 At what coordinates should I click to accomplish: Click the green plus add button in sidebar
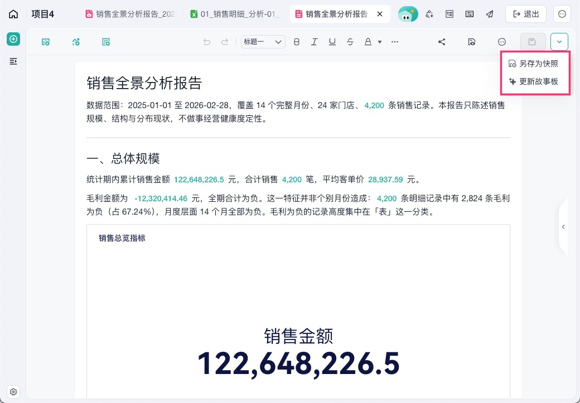click(13, 39)
